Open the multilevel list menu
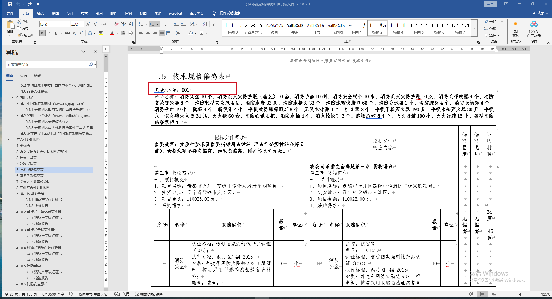This screenshot has height=299, width=552. click(165, 24)
